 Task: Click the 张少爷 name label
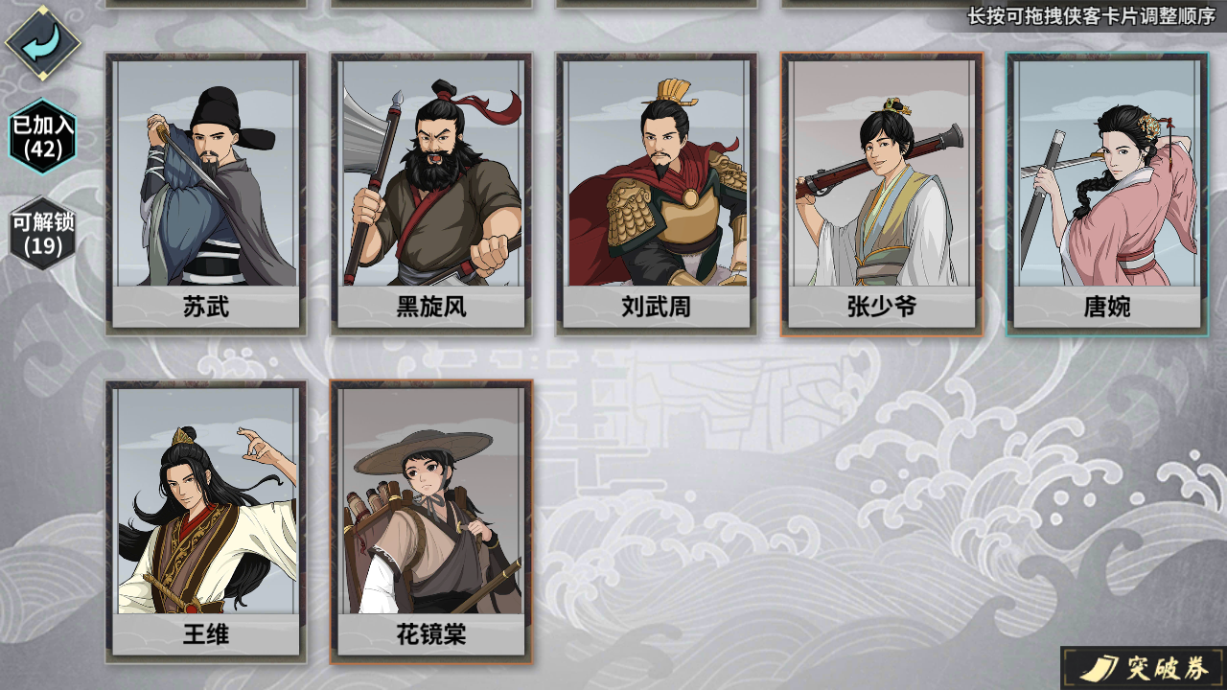[882, 307]
